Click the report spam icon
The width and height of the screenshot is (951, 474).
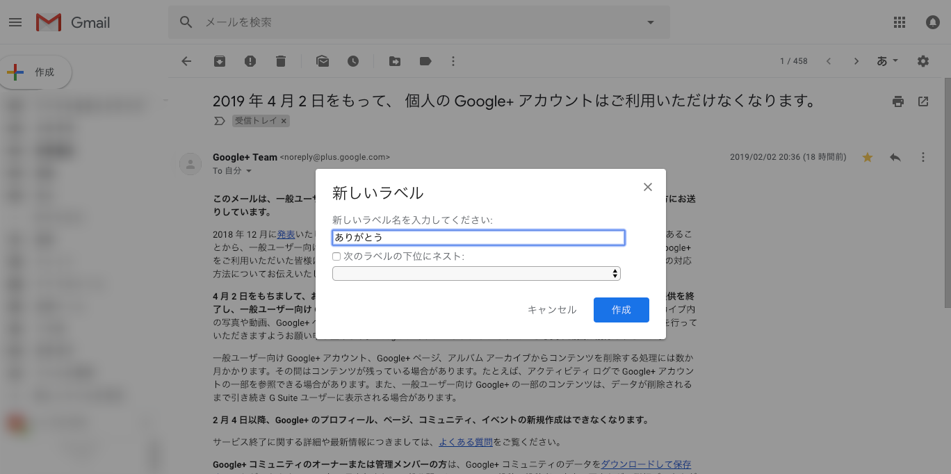point(250,61)
